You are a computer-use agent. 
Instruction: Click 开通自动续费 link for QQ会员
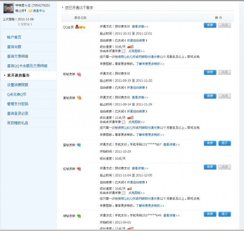pyautogui.click(x=136, y=41)
